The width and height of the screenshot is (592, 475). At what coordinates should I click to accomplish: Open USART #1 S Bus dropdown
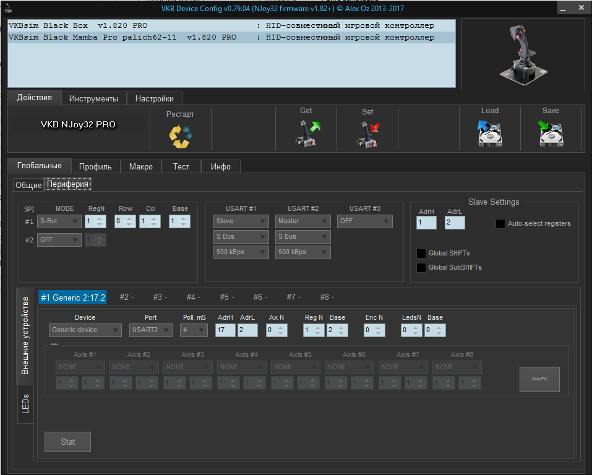click(x=241, y=237)
